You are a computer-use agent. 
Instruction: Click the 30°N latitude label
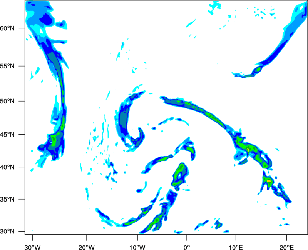click(x=7, y=232)
